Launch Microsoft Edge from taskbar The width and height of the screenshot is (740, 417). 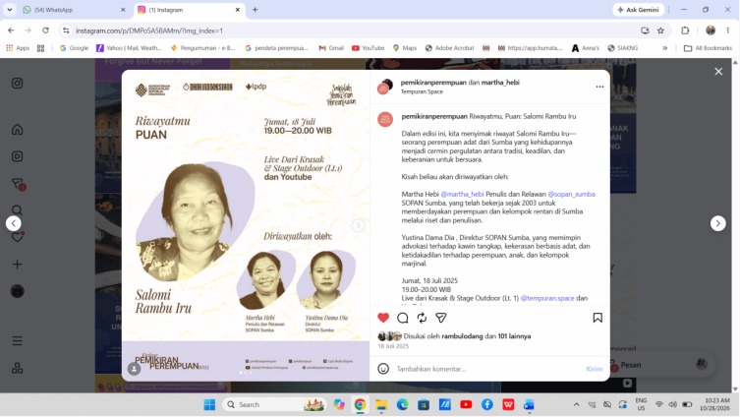402,405
